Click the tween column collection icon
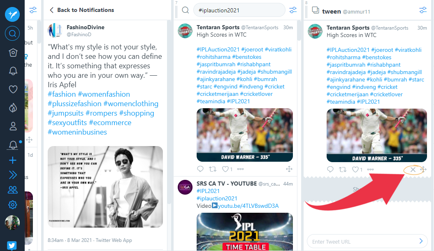This screenshot has width=434, height=251. point(316,10)
